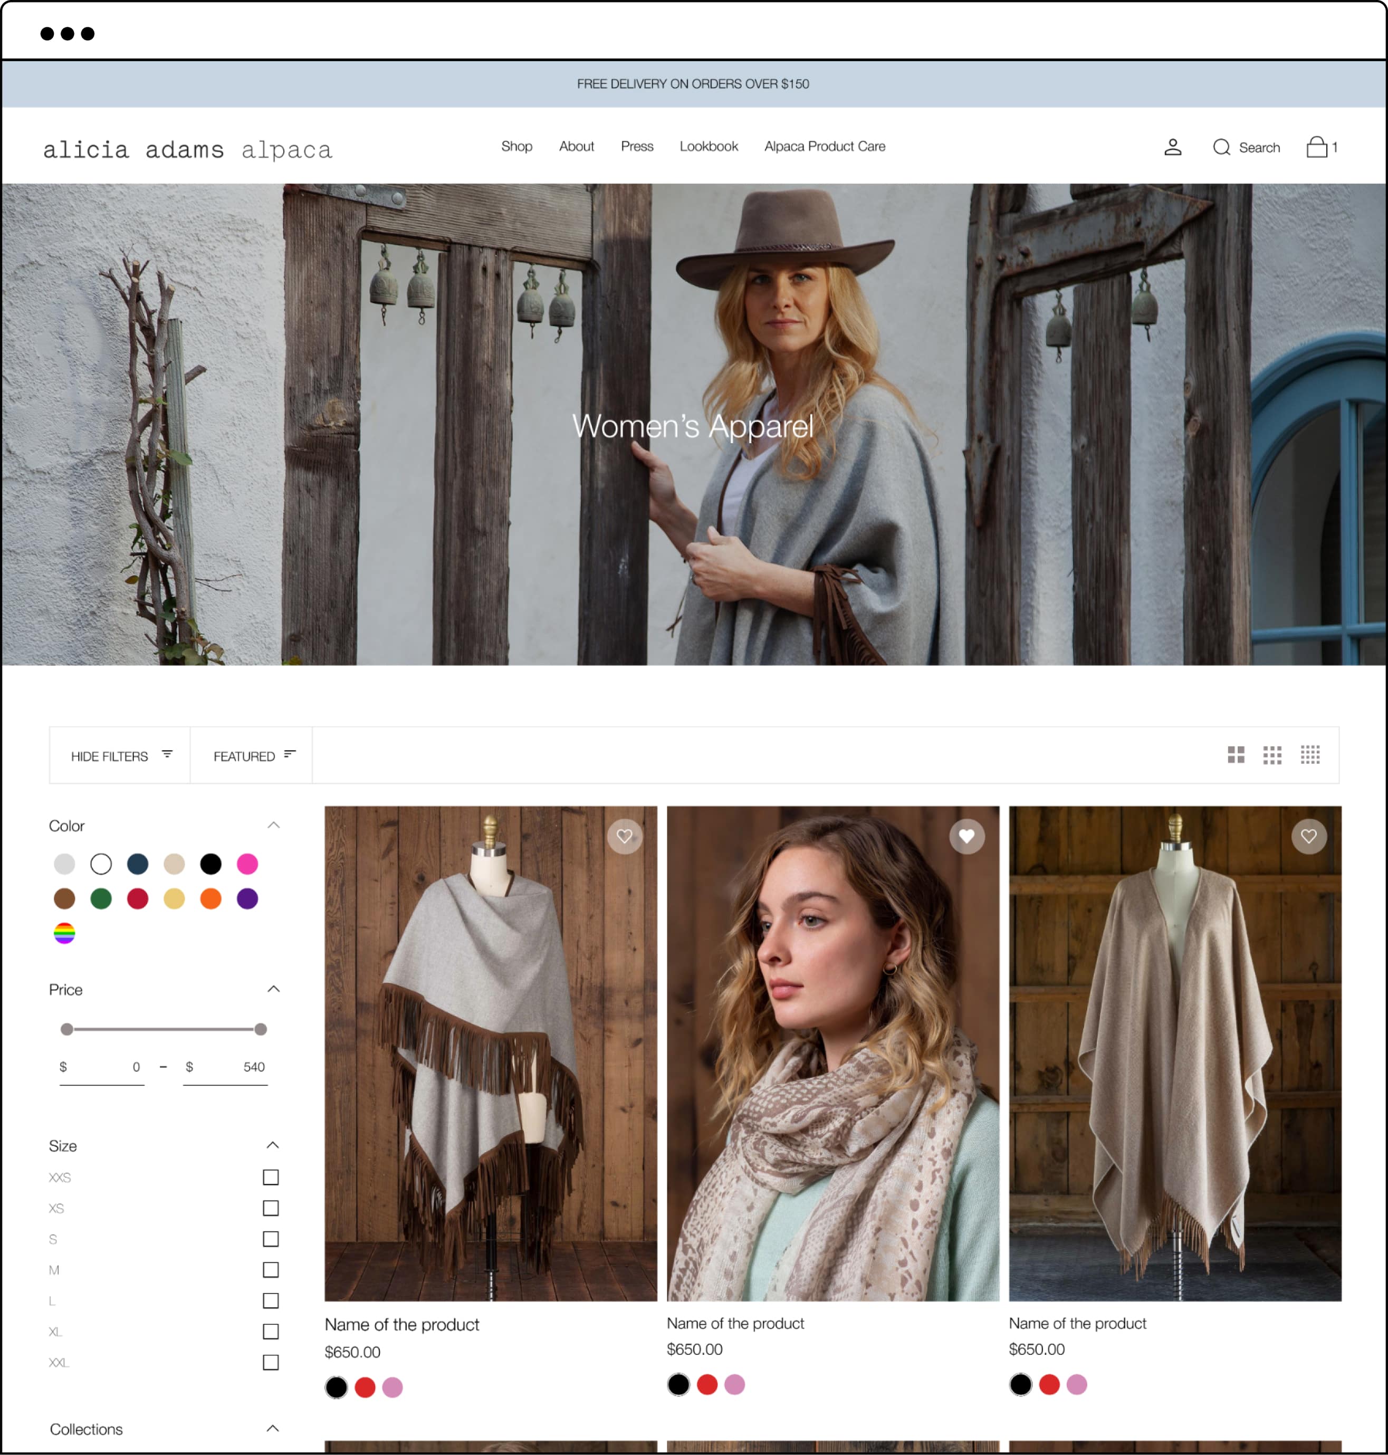Click the search magnifier icon

pos(1221,147)
